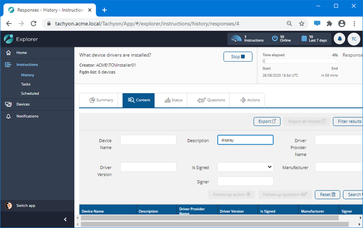This screenshot has height=228, width=363.
Task: Click the Manufacturer filter field
Action: click(339, 167)
